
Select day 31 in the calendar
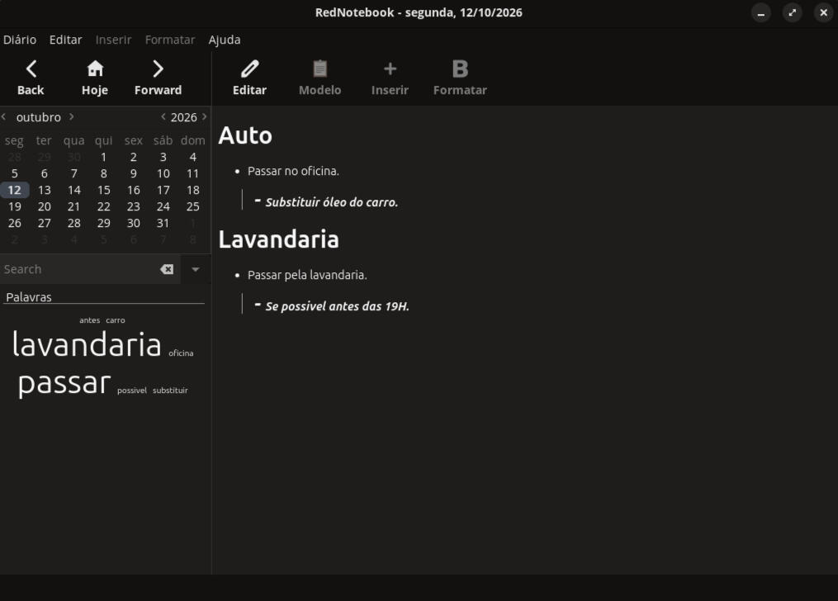point(163,223)
